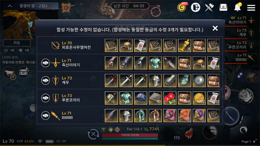
Task: Open the treasure chest icon with sparkle
Action: [24, 72]
